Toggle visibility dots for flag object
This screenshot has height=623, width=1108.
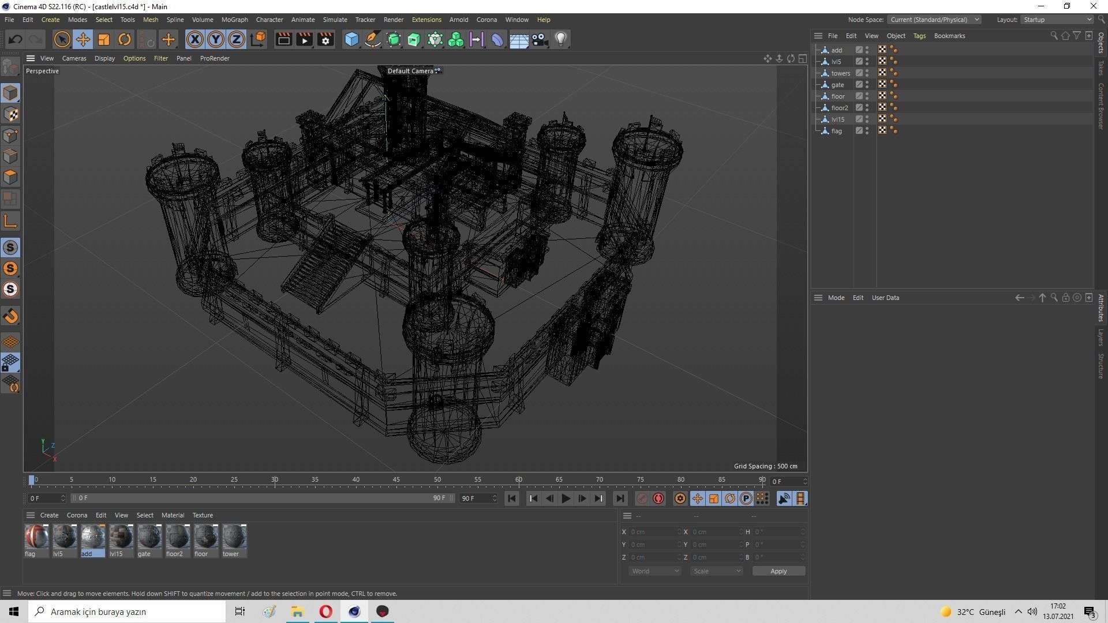click(x=867, y=131)
